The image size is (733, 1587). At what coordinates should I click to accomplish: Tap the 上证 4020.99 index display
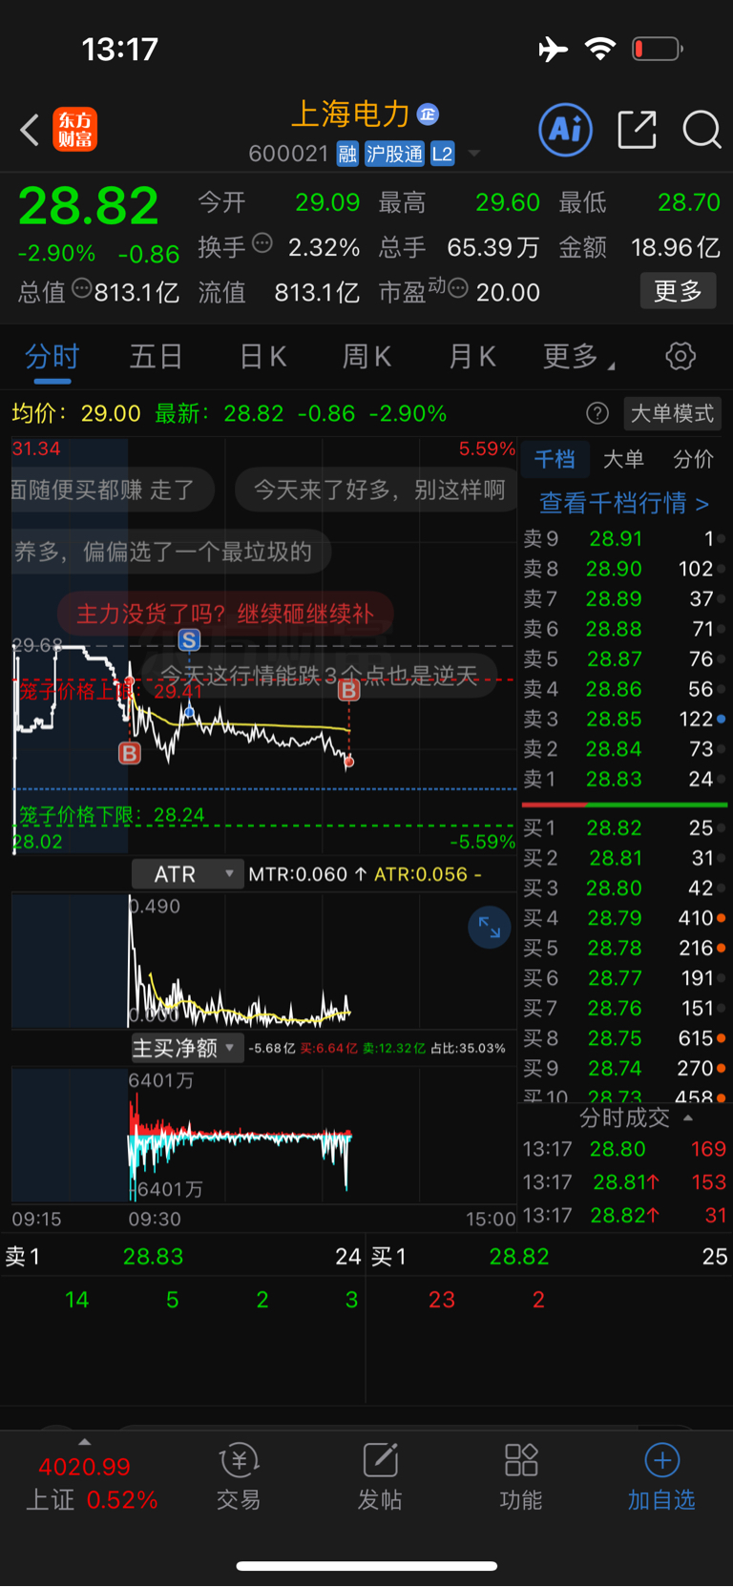coord(90,1483)
